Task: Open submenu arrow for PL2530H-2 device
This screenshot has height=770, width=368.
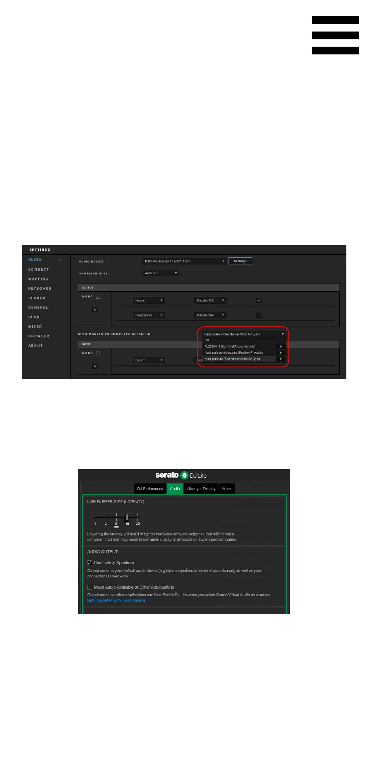Action: 281,346
